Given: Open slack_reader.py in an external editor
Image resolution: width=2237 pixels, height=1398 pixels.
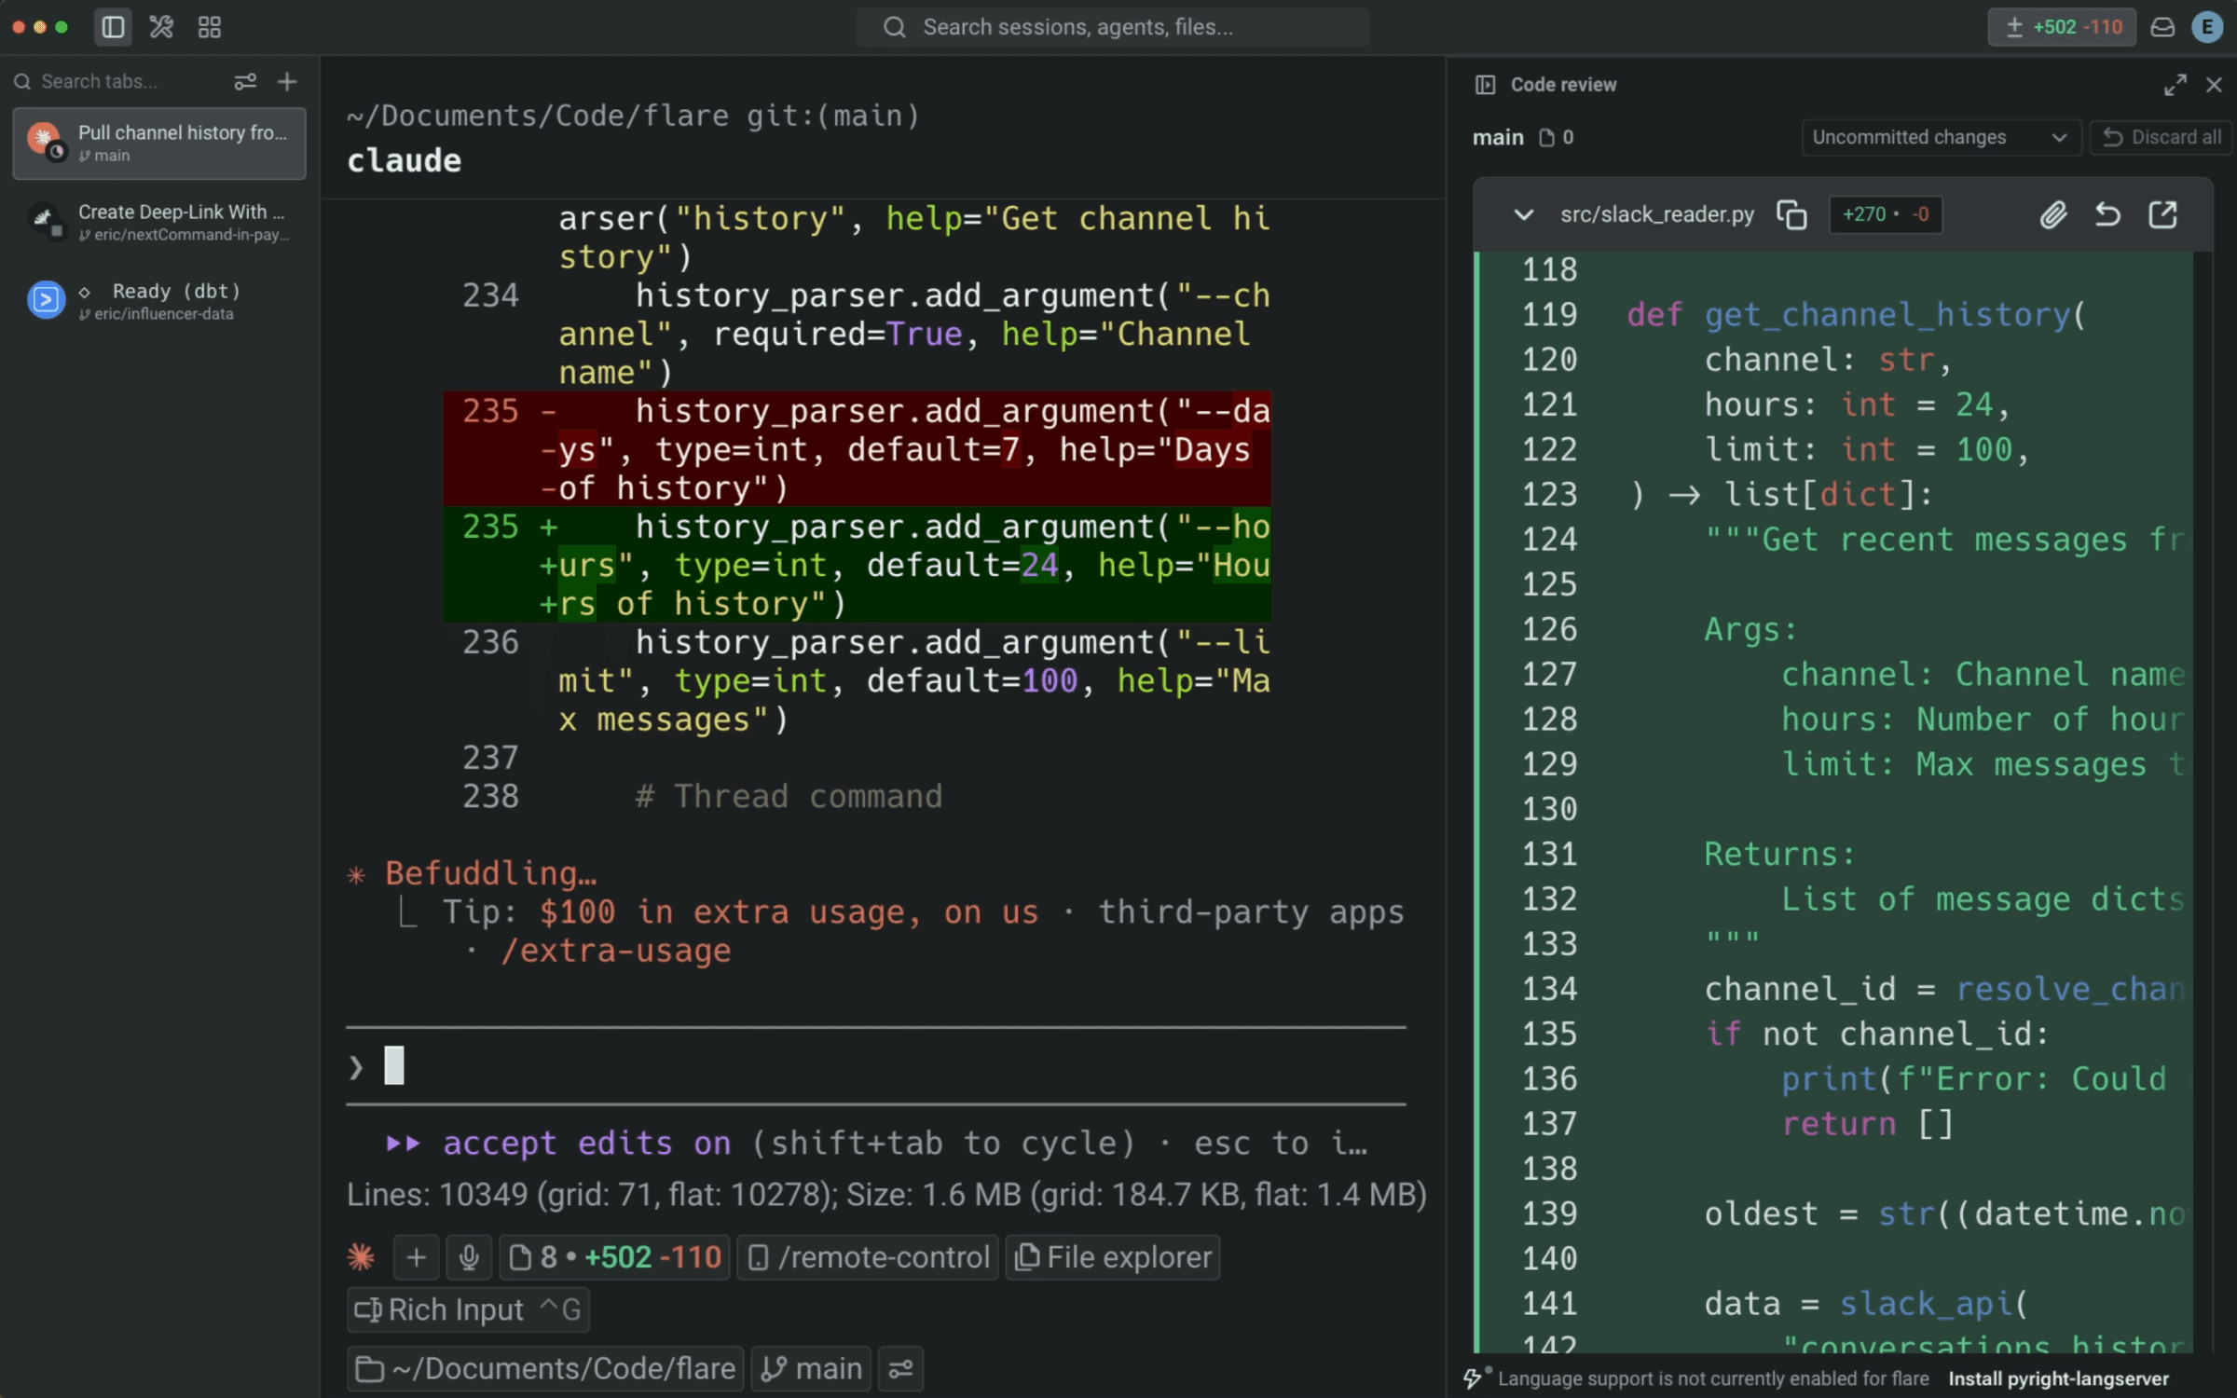Looking at the screenshot, I should [2162, 215].
